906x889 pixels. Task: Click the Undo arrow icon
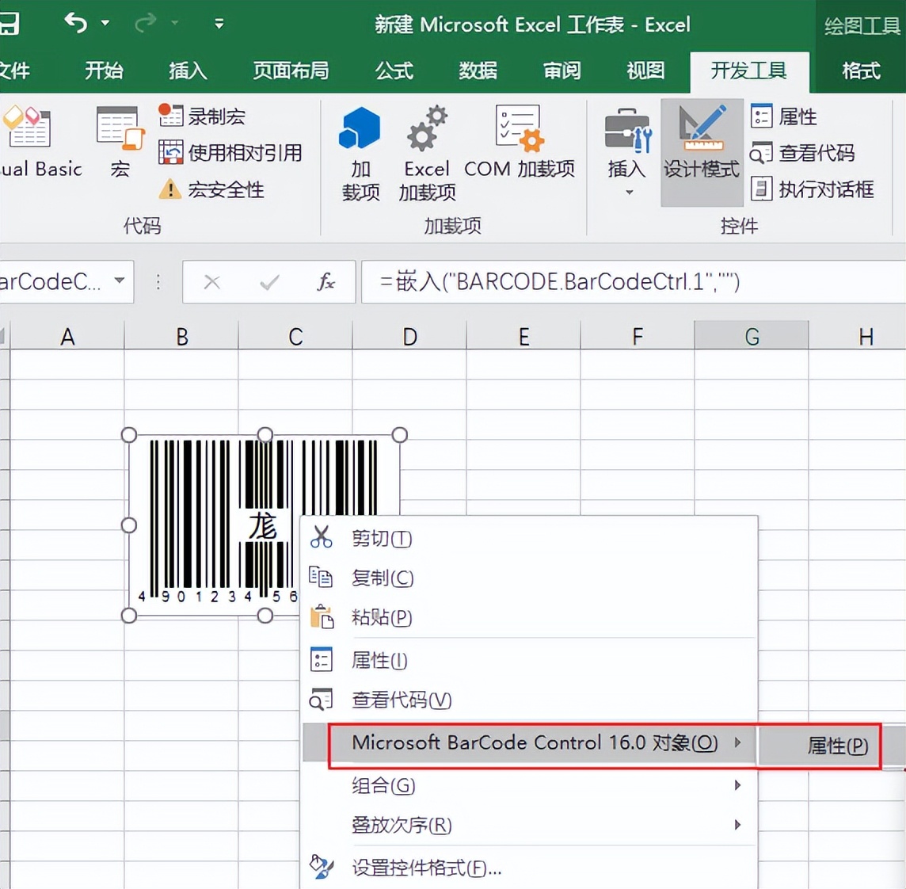(76, 23)
